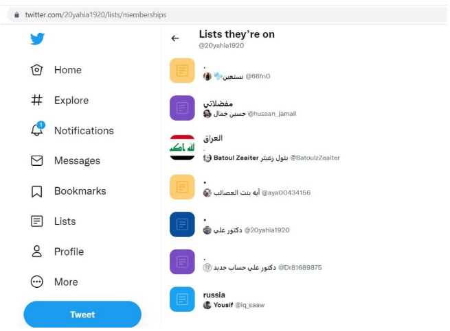Viewport: 450px width, 331px height.
Task: Open the Bookmarks icon
Action: pyautogui.click(x=36, y=191)
